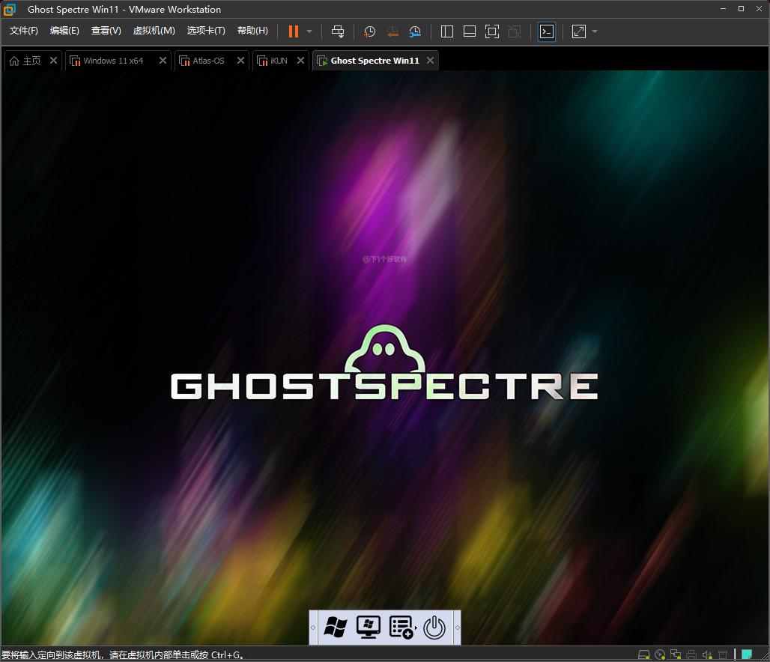Toggle the console view button
Screen dimensions: 770x662
tap(547, 31)
